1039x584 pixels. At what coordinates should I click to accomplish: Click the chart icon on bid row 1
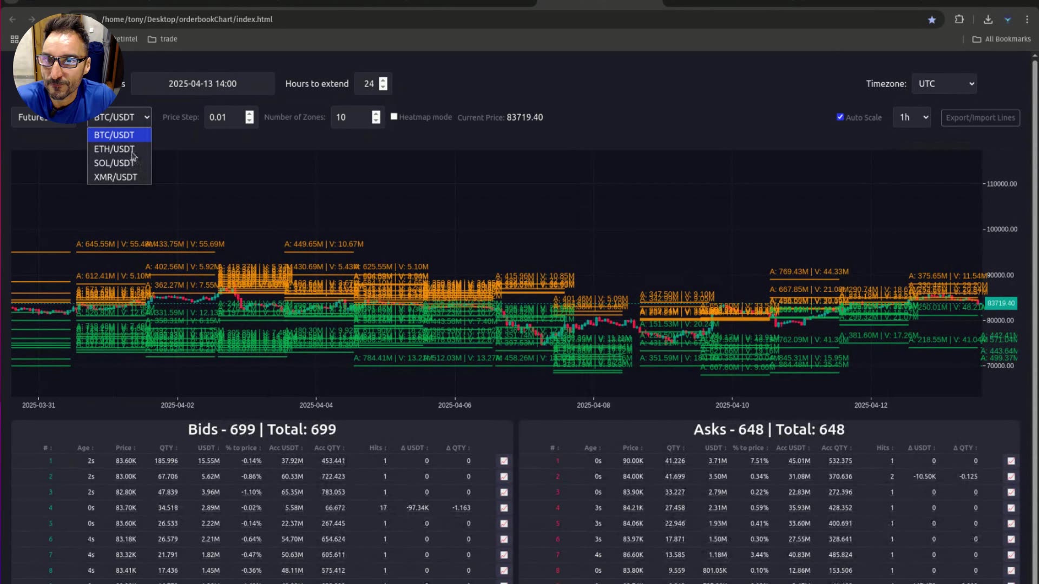pos(504,461)
